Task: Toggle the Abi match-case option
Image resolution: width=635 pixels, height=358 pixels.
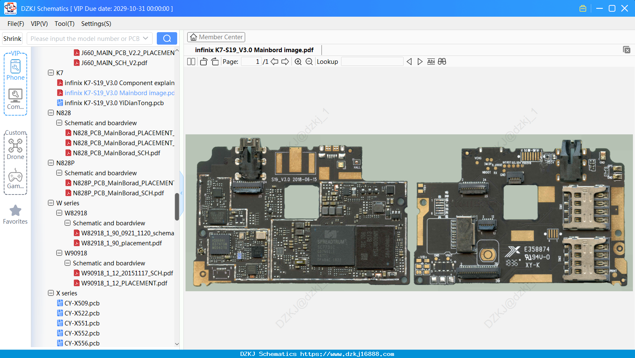Action: click(431, 62)
